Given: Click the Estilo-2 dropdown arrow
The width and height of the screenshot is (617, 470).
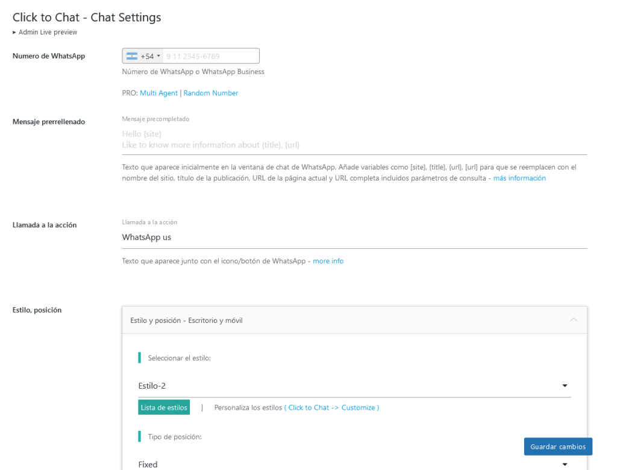Looking at the screenshot, I should click(565, 386).
